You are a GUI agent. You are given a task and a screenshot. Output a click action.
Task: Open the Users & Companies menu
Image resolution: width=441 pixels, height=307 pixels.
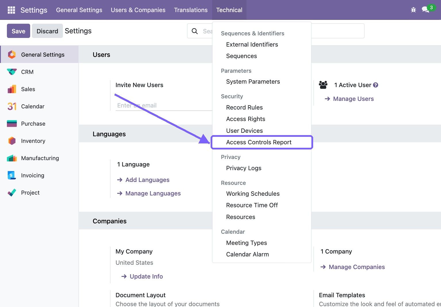(138, 10)
